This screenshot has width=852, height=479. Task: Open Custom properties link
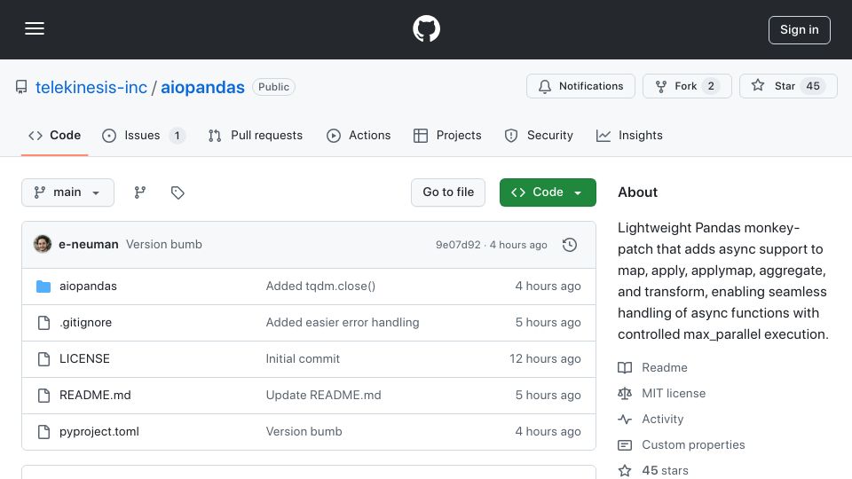click(x=693, y=444)
